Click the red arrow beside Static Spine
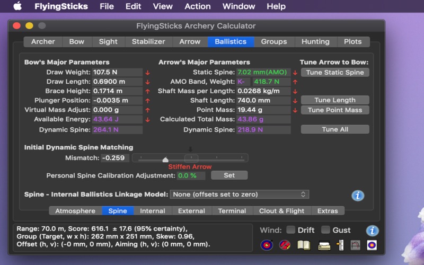Screen dimensions: 424x265 295,73
